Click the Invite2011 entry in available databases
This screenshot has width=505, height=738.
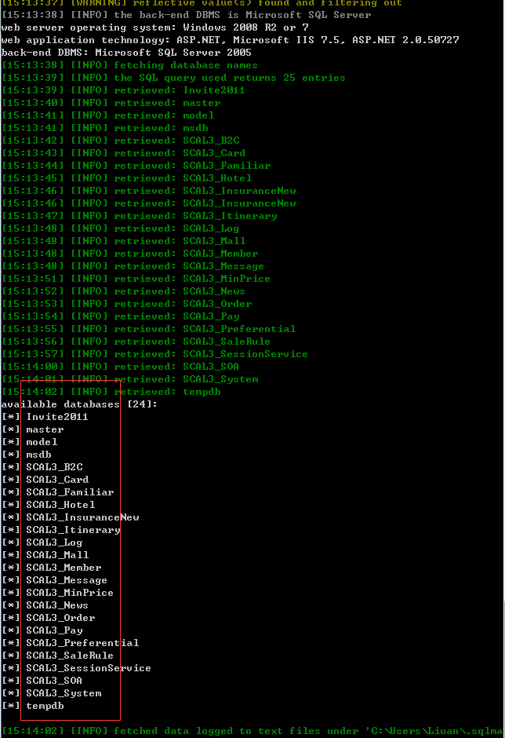click(x=45, y=417)
